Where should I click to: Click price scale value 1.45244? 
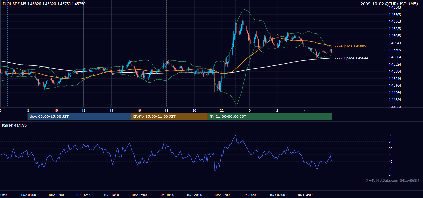tap(395, 79)
